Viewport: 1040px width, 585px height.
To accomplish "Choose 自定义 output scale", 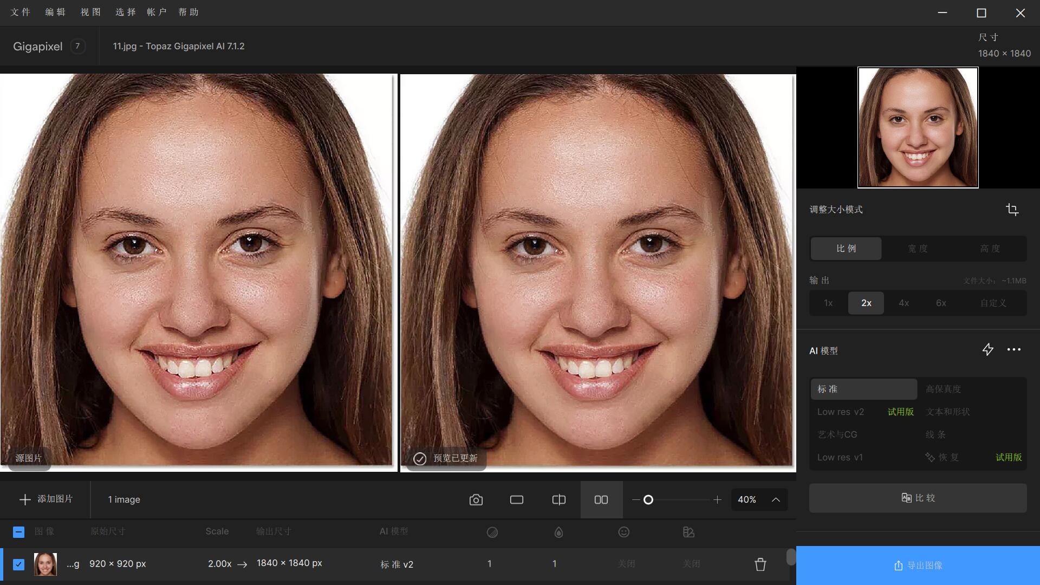I will pos(993,303).
